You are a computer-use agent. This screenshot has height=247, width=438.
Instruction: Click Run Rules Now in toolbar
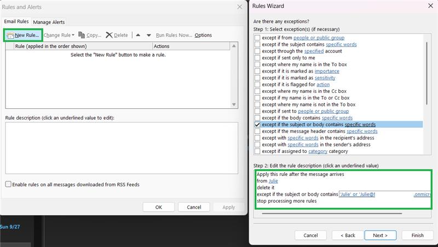[174, 35]
